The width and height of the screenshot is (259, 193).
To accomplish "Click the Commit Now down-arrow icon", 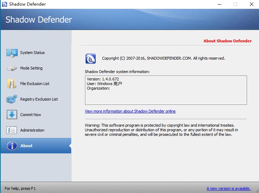I will click(12, 115).
